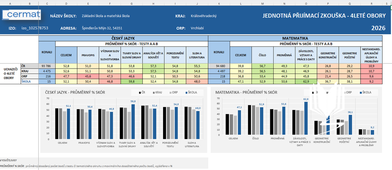The image size is (392, 170).
Task: Select the Královéhradecký region cell
Action: (203, 16)
